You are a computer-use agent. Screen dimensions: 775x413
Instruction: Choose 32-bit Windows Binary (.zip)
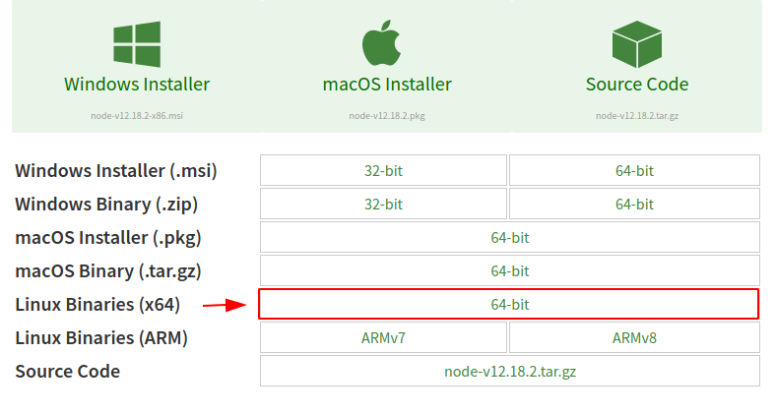pyautogui.click(x=383, y=205)
